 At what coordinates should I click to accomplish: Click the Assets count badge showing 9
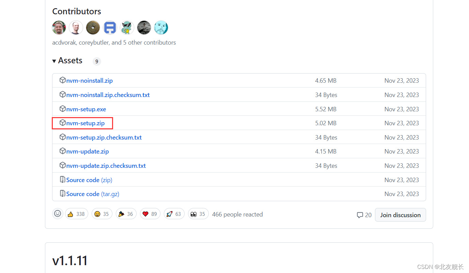tap(97, 61)
